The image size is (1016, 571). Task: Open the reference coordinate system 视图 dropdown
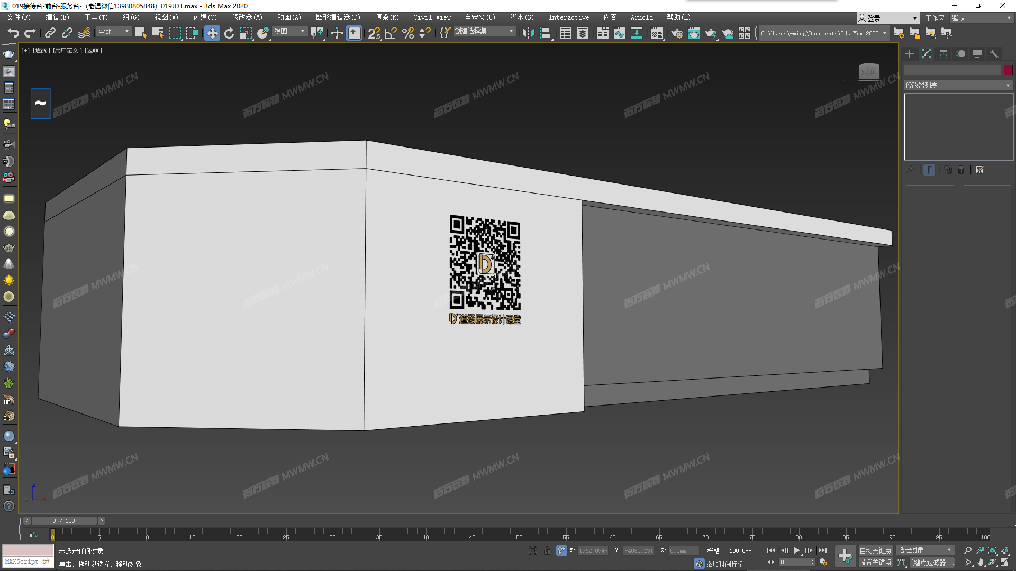tap(290, 32)
